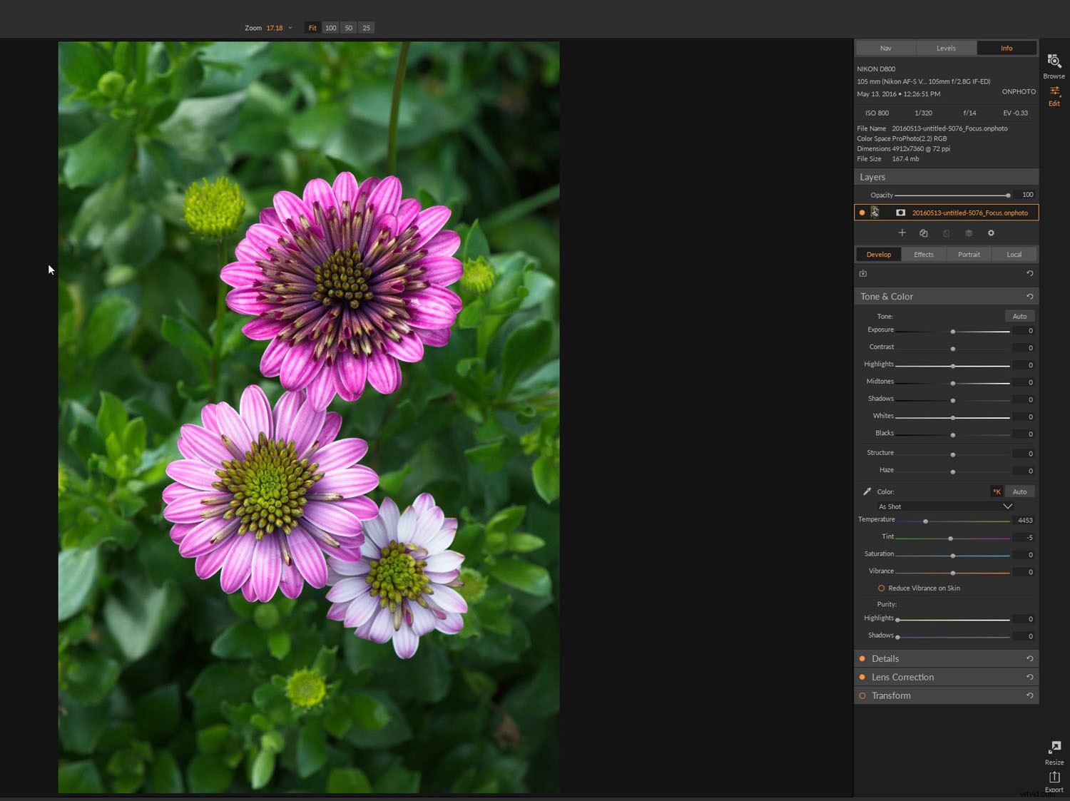Toggle the °K temperature unit button
The image size is (1070, 801).
[997, 491]
